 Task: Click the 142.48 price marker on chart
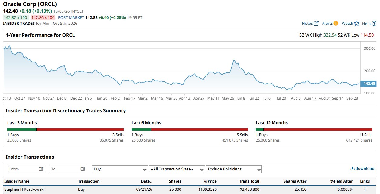click(x=369, y=84)
